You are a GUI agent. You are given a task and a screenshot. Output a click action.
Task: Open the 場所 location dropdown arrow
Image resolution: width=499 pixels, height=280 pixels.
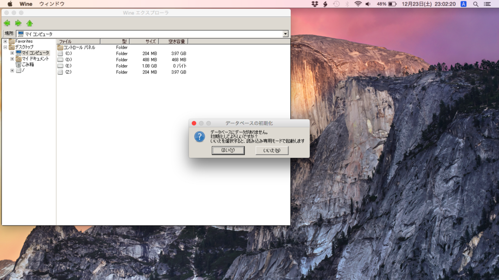point(285,34)
